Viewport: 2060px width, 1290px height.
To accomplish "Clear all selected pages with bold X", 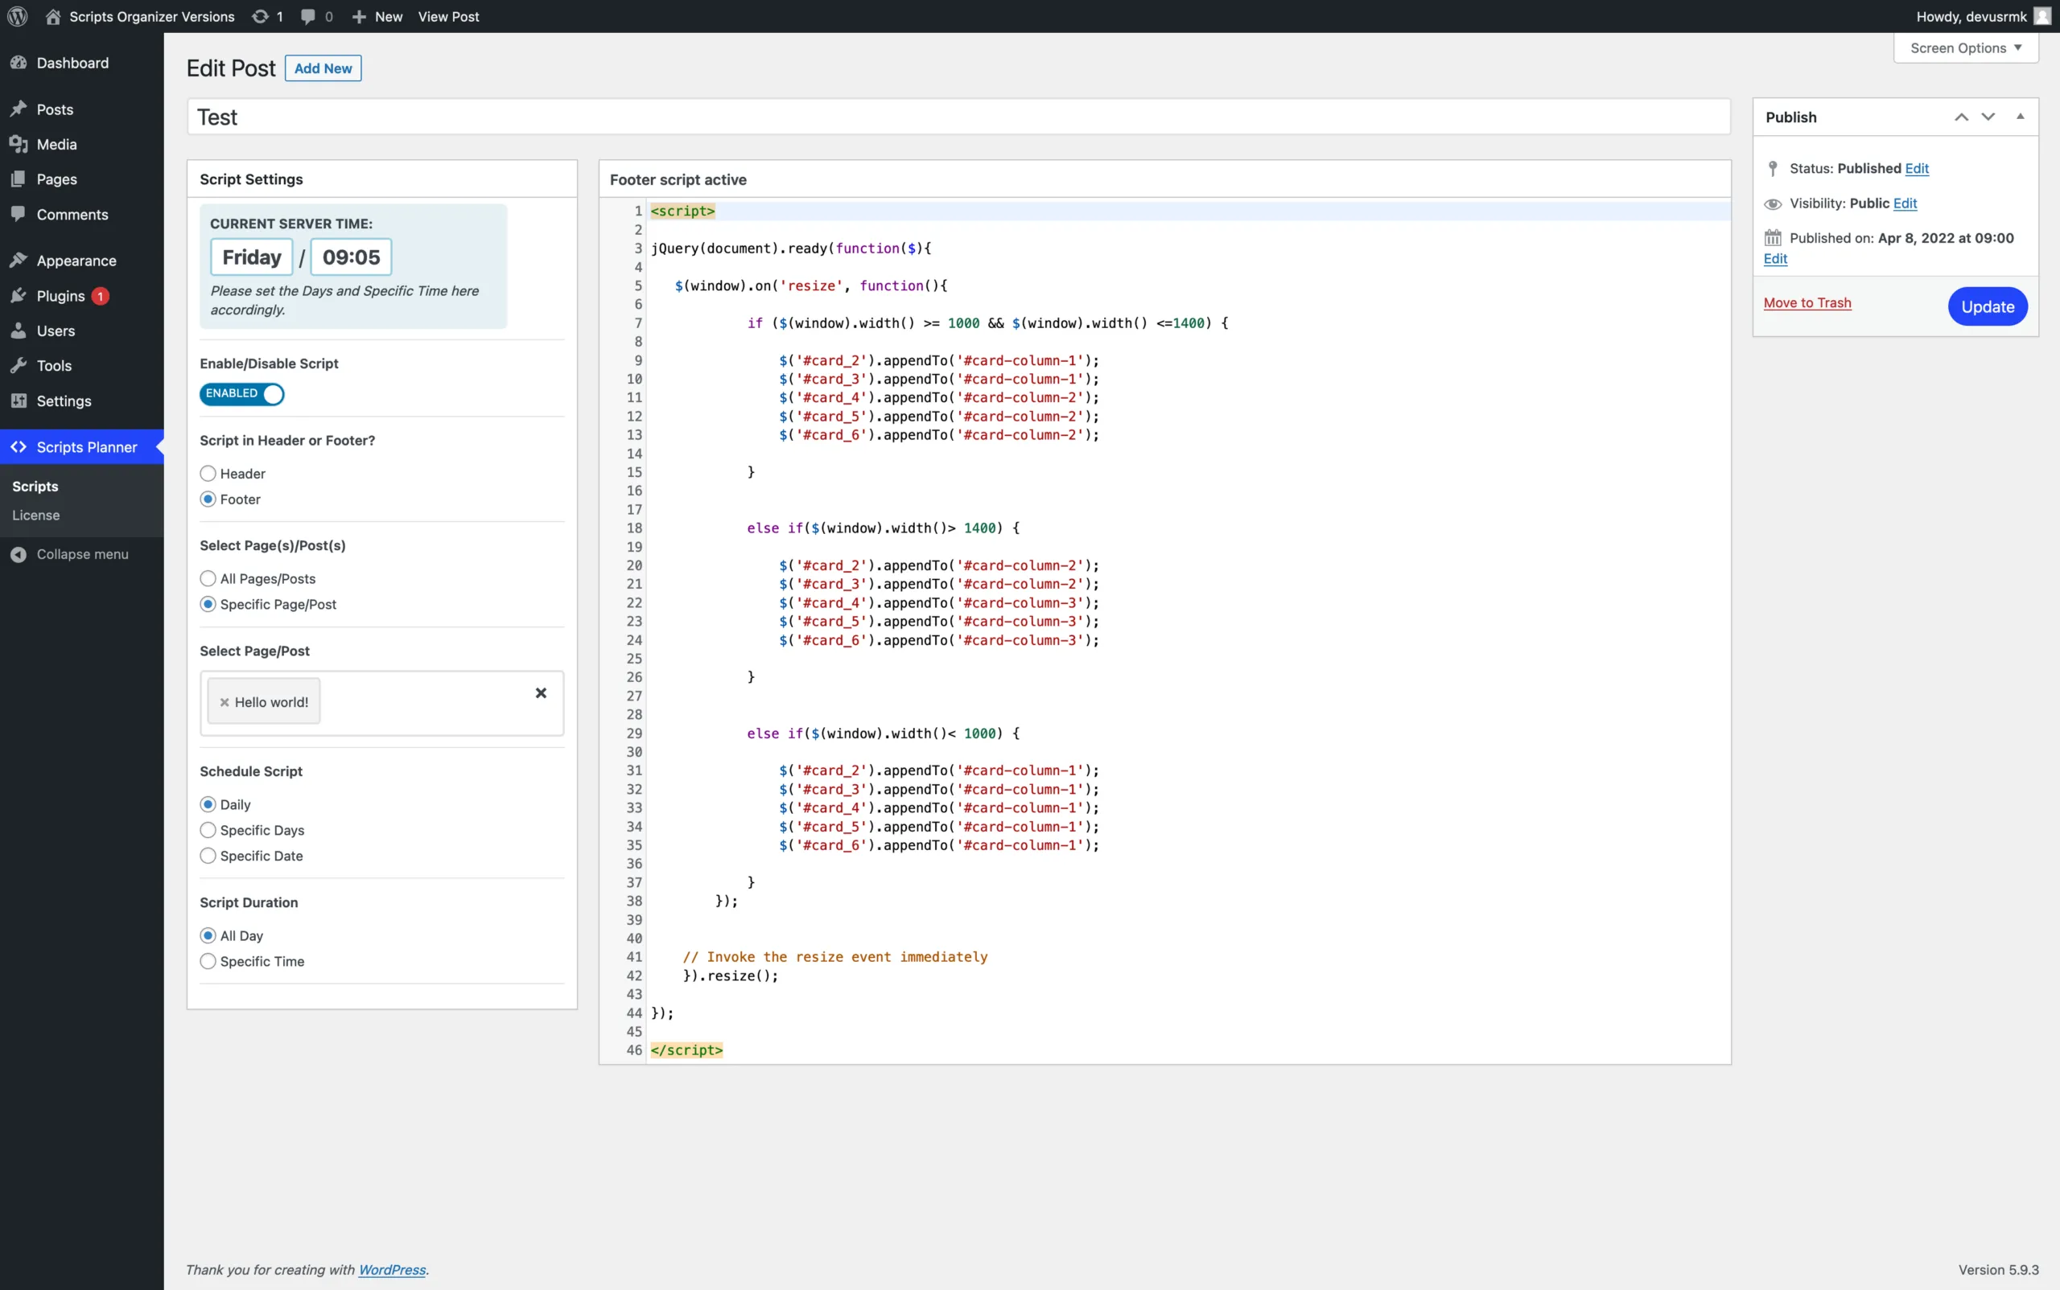I will tap(541, 692).
